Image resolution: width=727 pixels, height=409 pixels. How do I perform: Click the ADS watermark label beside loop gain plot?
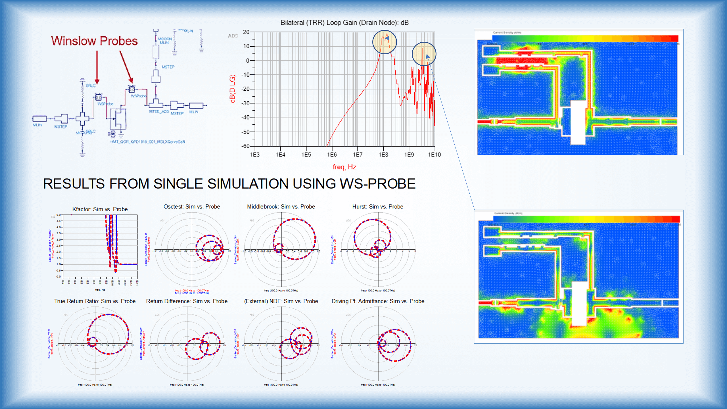pyautogui.click(x=233, y=36)
